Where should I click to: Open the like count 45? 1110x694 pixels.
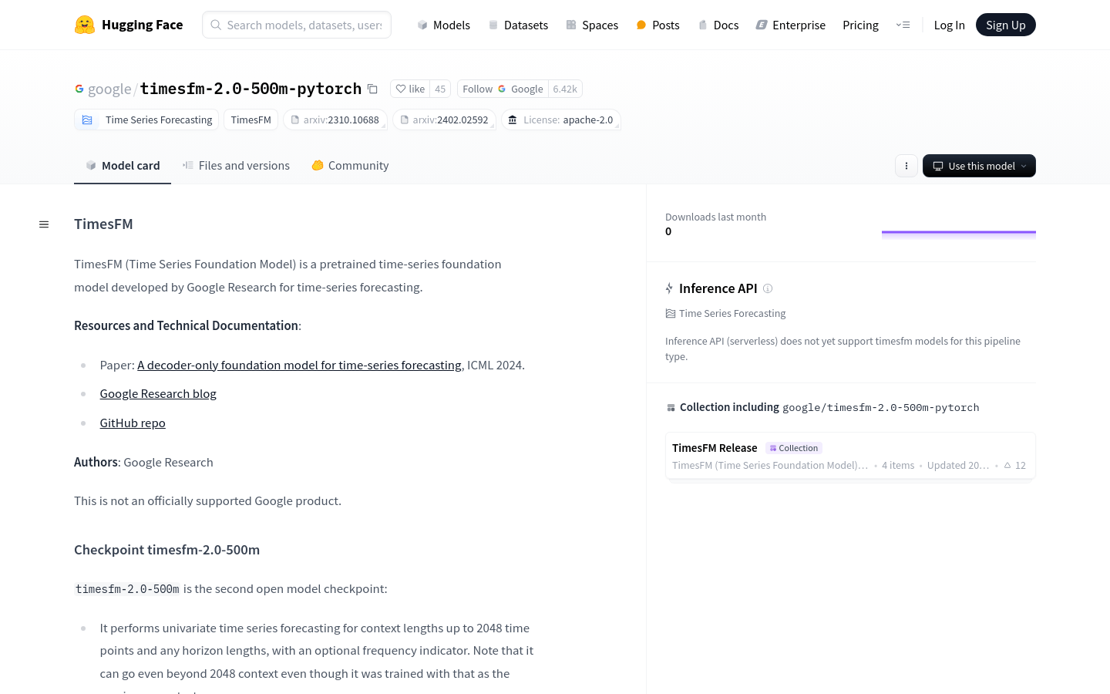click(440, 89)
